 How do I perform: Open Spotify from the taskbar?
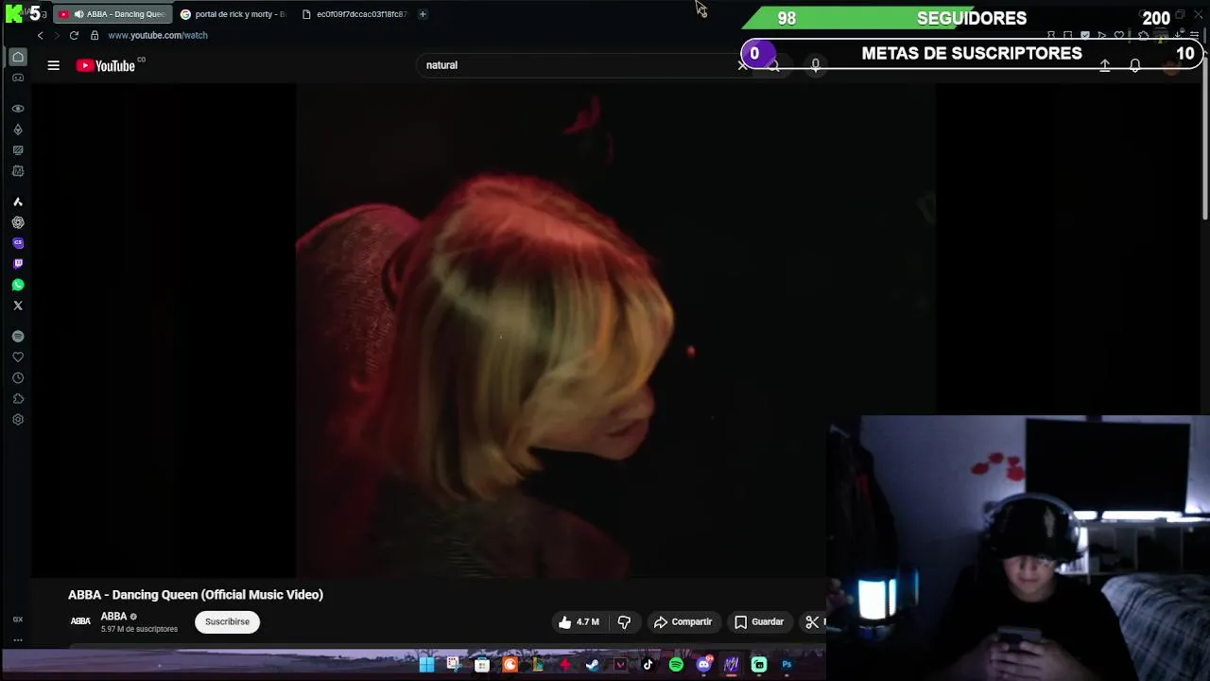(x=676, y=665)
